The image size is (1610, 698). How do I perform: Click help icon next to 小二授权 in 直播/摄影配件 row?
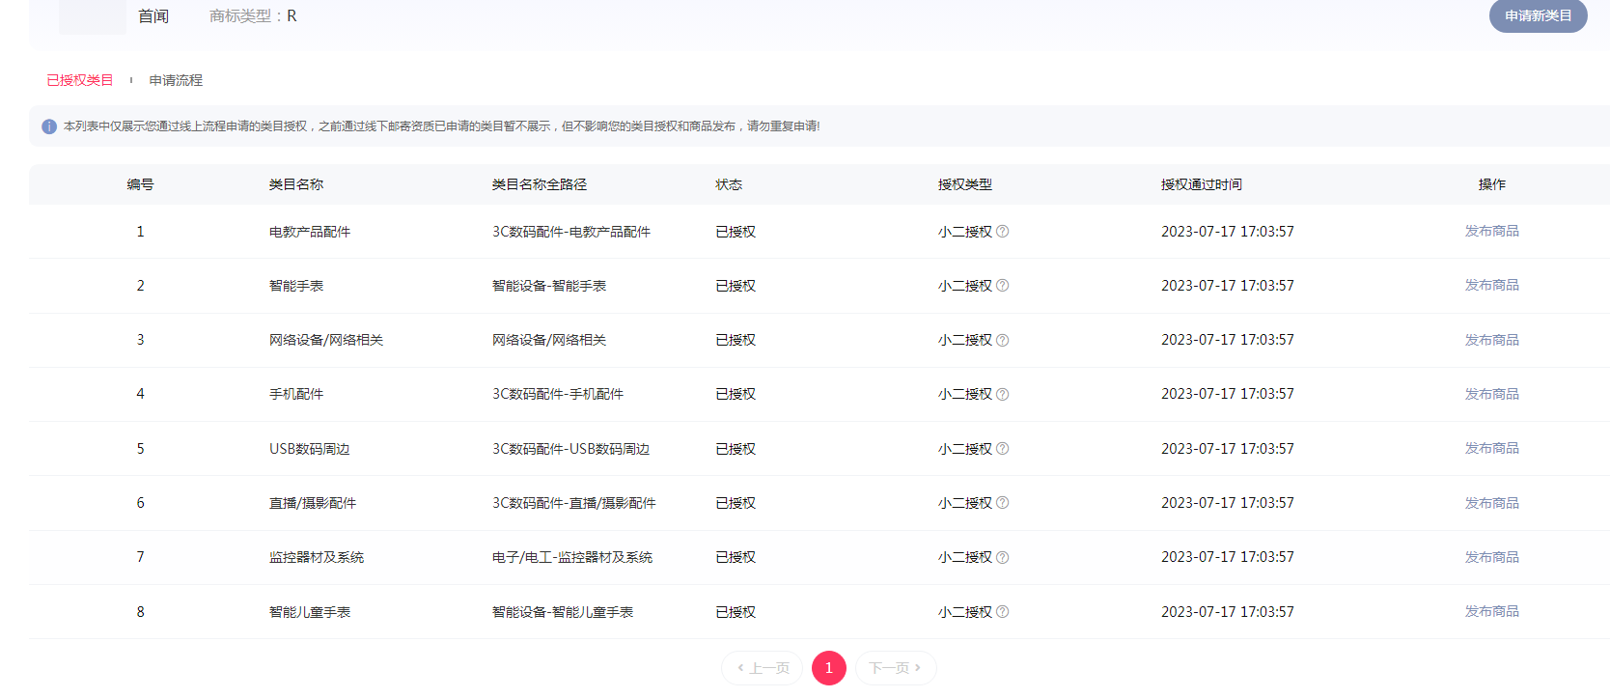pos(1002,503)
